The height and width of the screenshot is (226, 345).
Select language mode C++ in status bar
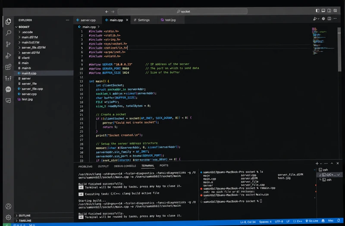tap(298, 221)
